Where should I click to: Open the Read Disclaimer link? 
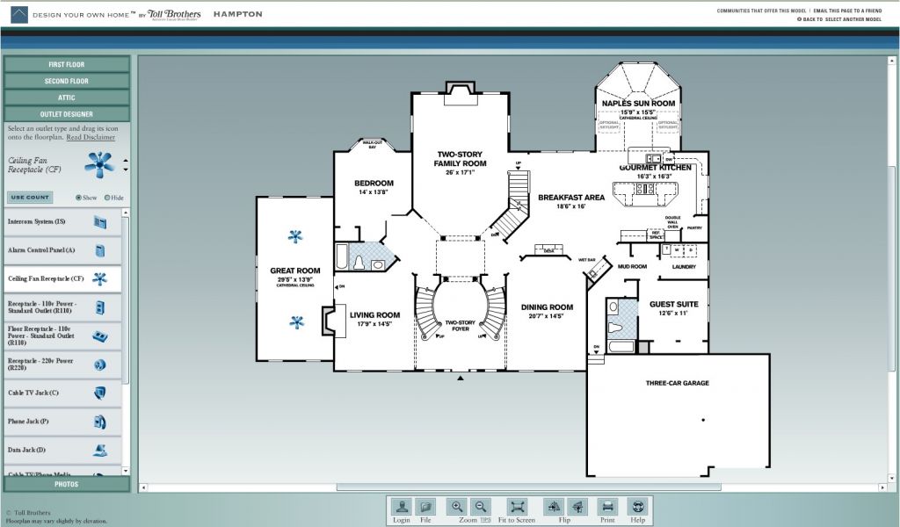(91, 137)
